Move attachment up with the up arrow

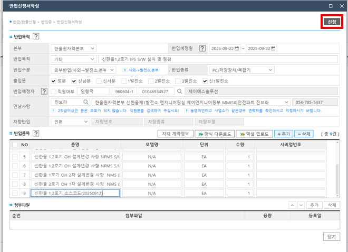(x=293, y=205)
